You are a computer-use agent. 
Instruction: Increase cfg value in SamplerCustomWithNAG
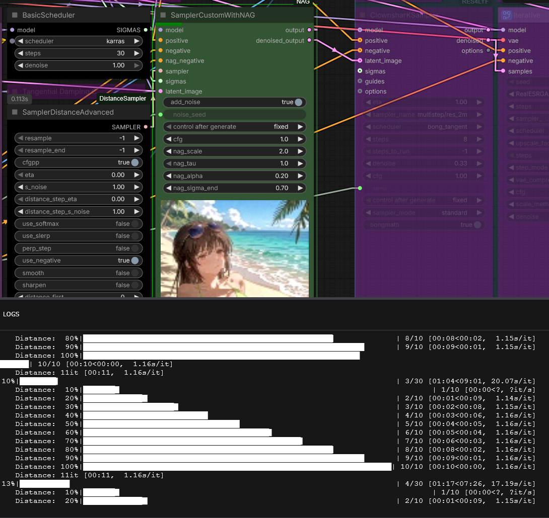tap(300, 139)
